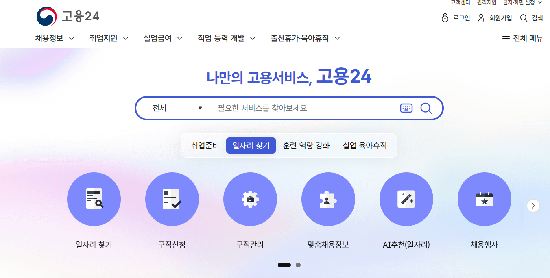Screen dimensions: 550x278
Task: Click the 채용행사 label
Action: tap(485, 245)
